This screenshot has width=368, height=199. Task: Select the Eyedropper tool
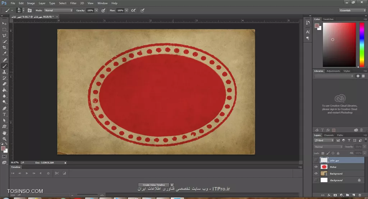(4, 54)
